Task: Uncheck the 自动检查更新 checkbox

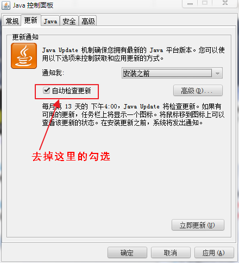Action: [x=46, y=90]
